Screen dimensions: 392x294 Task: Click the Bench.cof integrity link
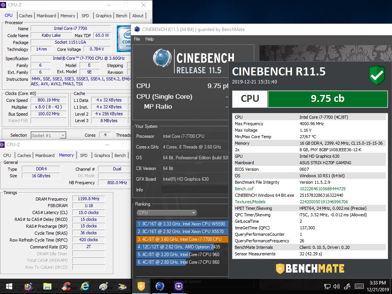coord(244,189)
